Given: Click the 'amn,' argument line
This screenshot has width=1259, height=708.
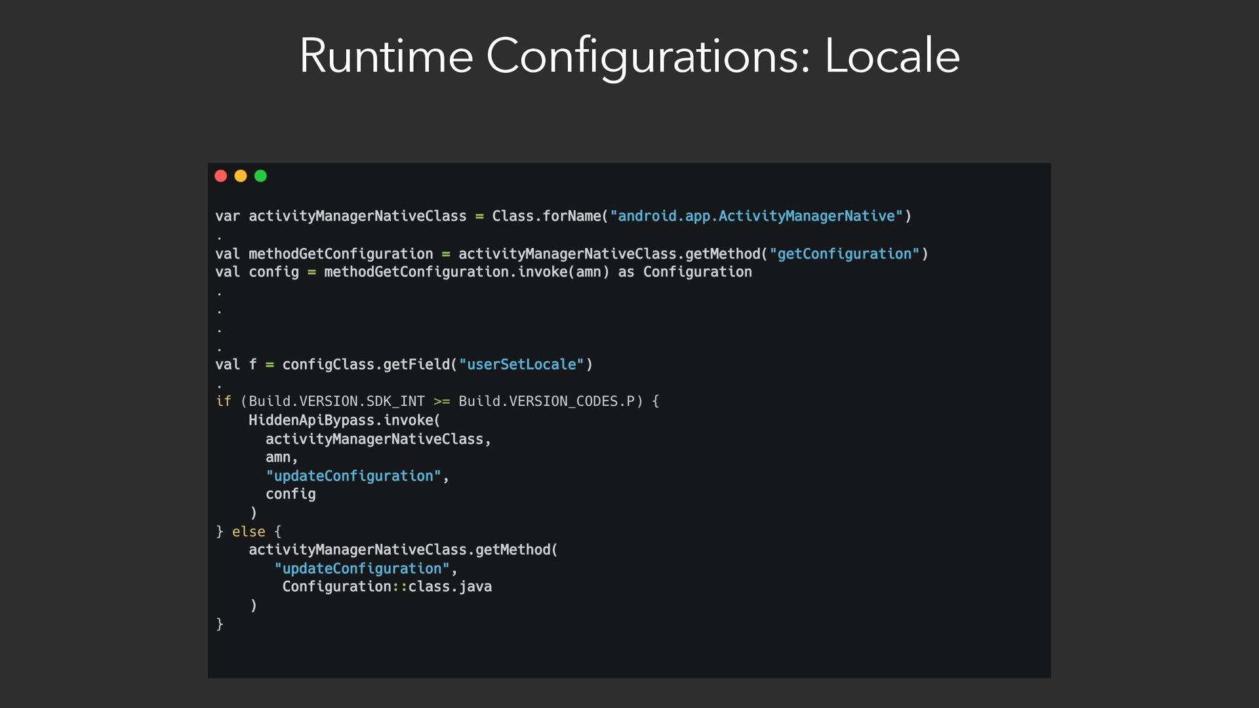Looking at the screenshot, I should 281,458.
